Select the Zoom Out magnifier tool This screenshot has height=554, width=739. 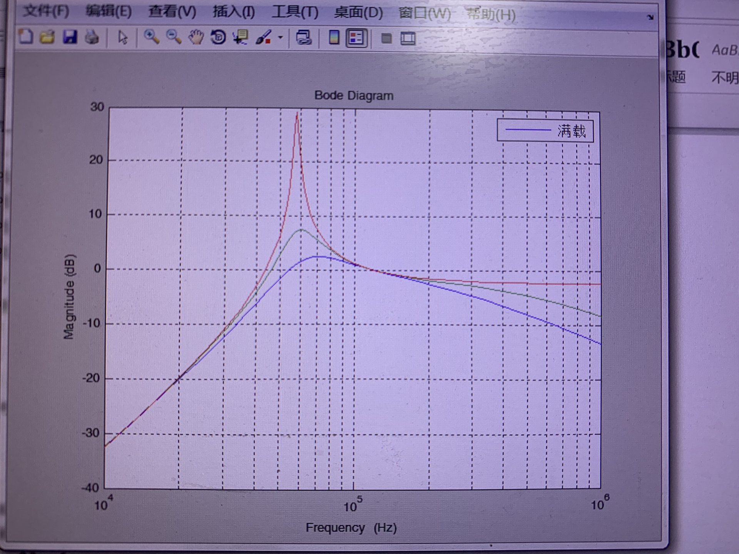(x=174, y=37)
